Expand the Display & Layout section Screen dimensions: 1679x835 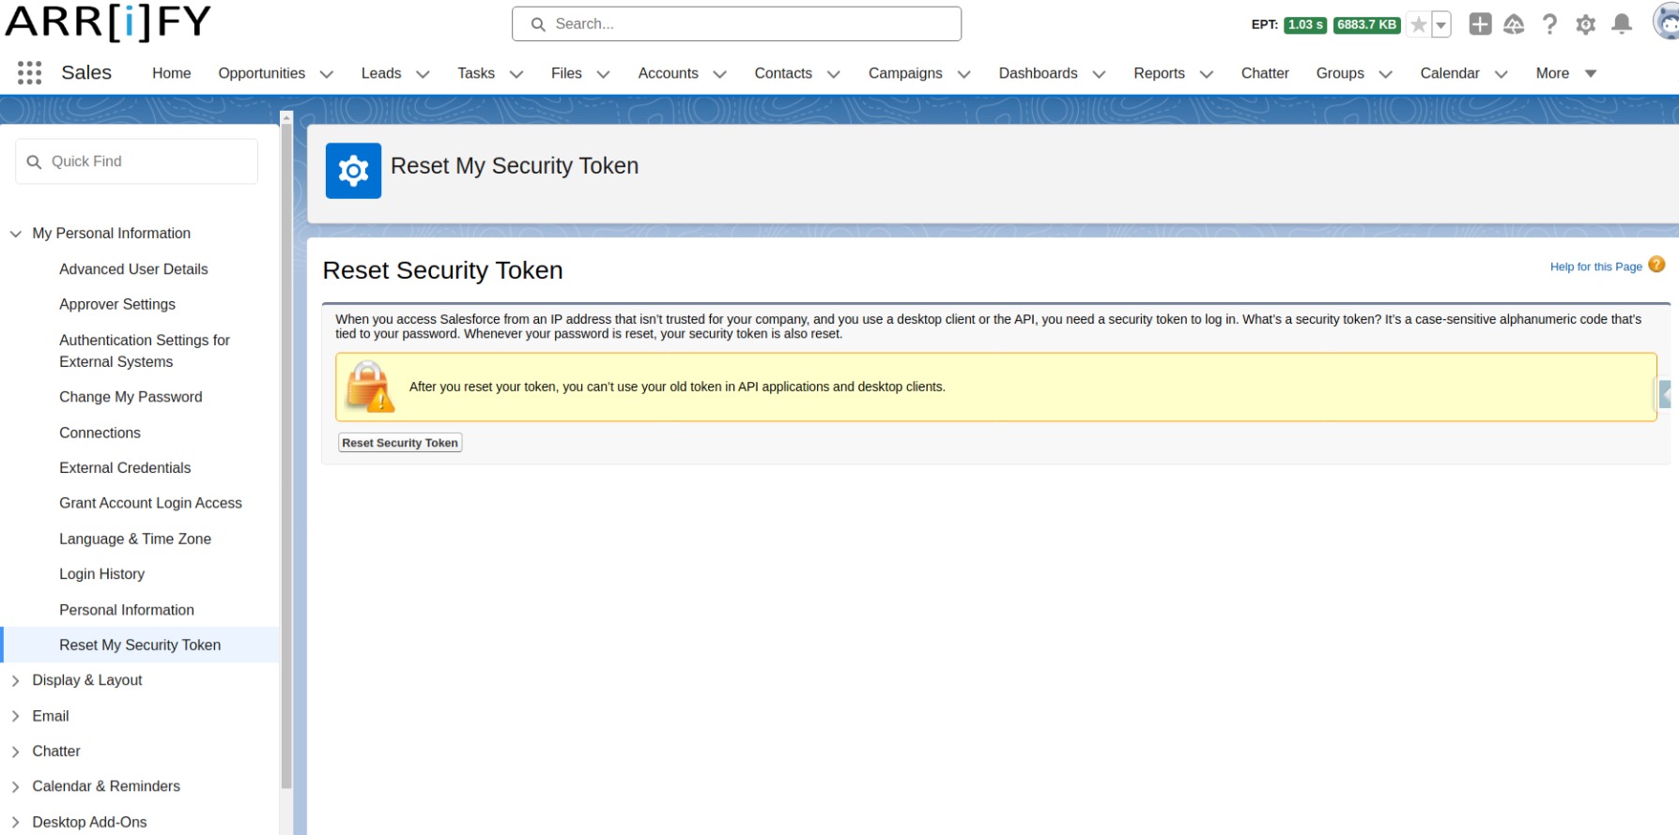click(x=16, y=680)
